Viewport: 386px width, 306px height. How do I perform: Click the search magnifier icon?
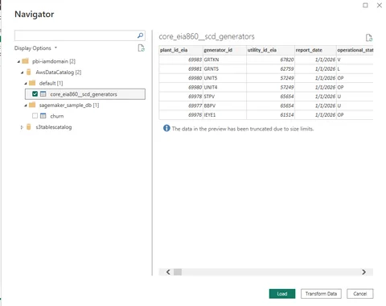(140, 35)
